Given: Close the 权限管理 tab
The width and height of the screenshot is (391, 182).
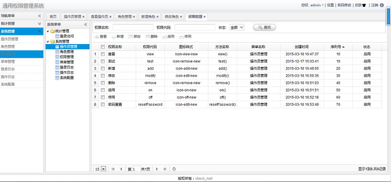Looking at the screenshot, I should pos(205,17).
